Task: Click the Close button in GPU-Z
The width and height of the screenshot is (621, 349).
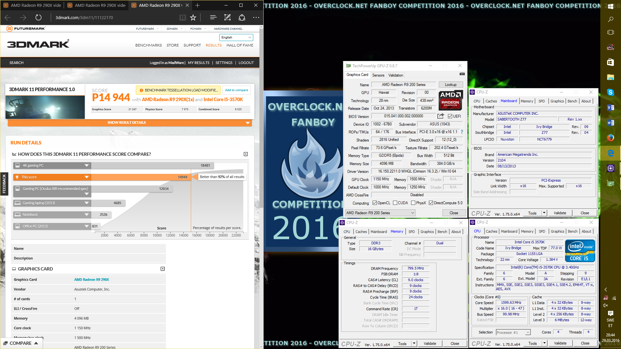Action: coord(454,213)
